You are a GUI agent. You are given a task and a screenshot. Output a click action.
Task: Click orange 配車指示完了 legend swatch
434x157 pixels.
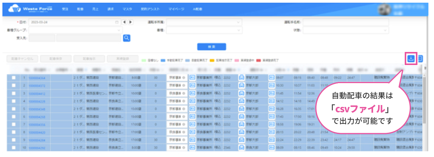(213, 60)
